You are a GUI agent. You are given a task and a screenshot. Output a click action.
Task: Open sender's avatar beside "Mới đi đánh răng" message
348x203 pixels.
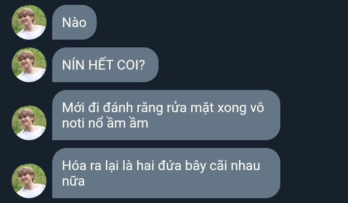pos(29,123)
